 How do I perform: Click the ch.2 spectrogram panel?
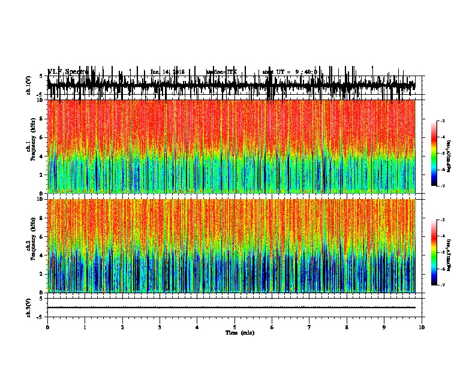click(232, 246)
